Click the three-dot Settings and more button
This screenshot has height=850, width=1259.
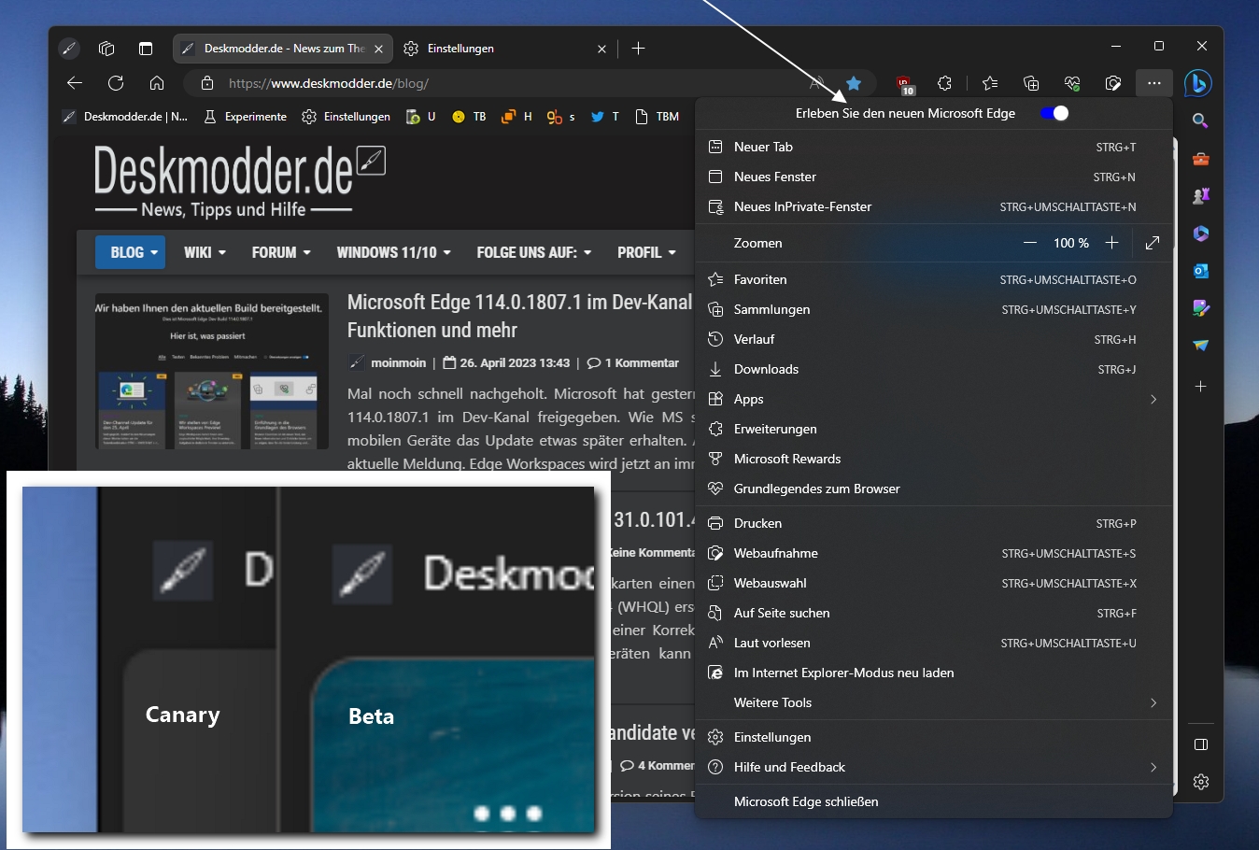[1154, 83]
